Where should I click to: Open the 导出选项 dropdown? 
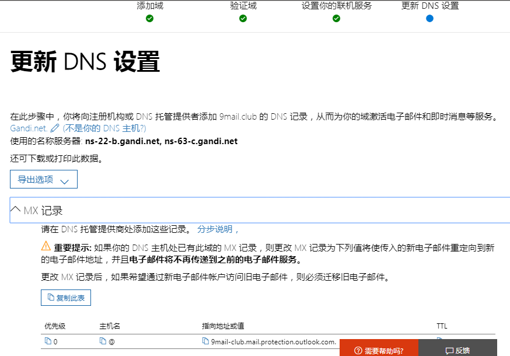[x=43, y=179]
